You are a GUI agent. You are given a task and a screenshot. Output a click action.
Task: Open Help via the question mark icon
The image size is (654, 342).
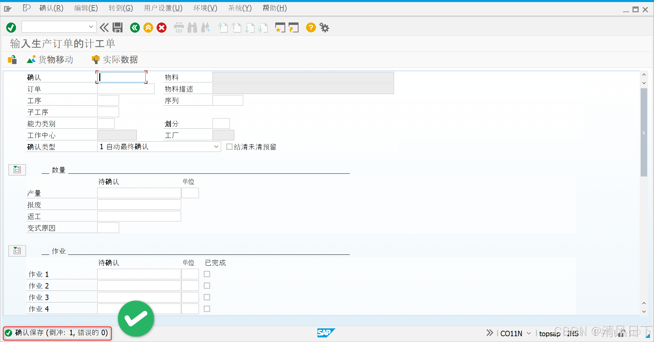click(311, 28)
